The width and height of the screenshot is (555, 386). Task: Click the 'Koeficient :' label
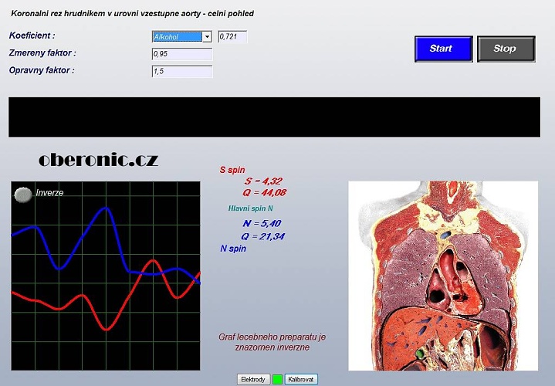tap(32, 36)
